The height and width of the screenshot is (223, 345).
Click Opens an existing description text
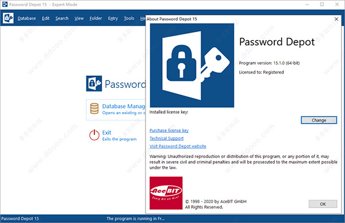pos(124,113)
